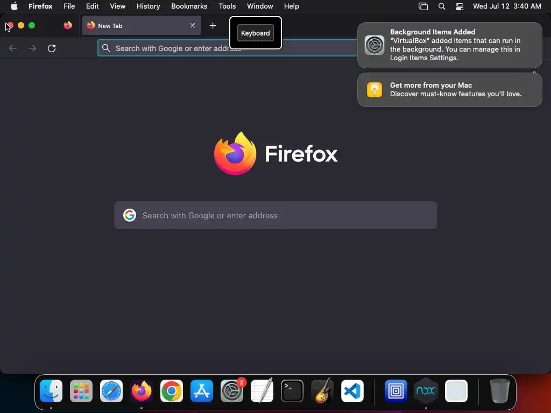Viewport: 551px width, 413px height.
Task: Click the Keyboard tooltip button
Action: pos(256,33)
